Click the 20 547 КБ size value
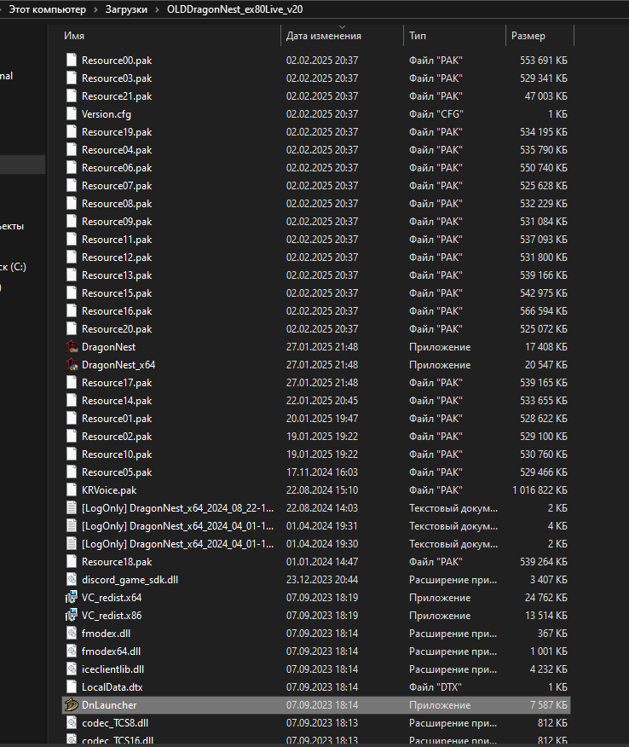The height and width of the screenshot is (747, 629). [546, 365]
